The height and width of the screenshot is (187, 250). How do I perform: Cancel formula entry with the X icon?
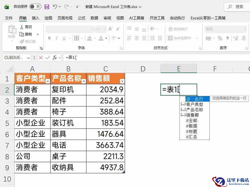tap(41, 58)
